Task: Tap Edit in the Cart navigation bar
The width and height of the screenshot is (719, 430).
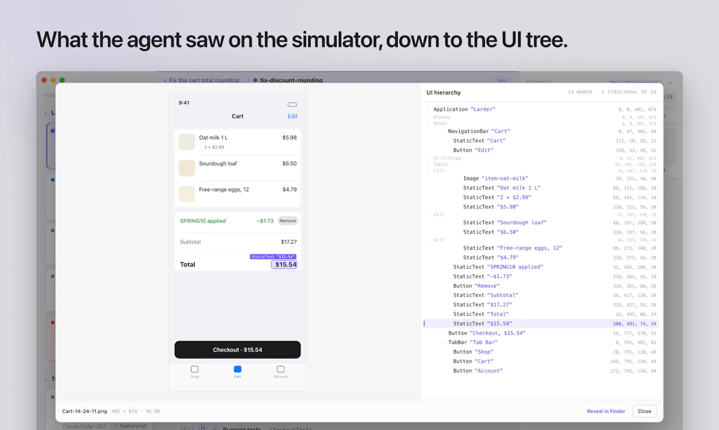Action: [293, 116]
